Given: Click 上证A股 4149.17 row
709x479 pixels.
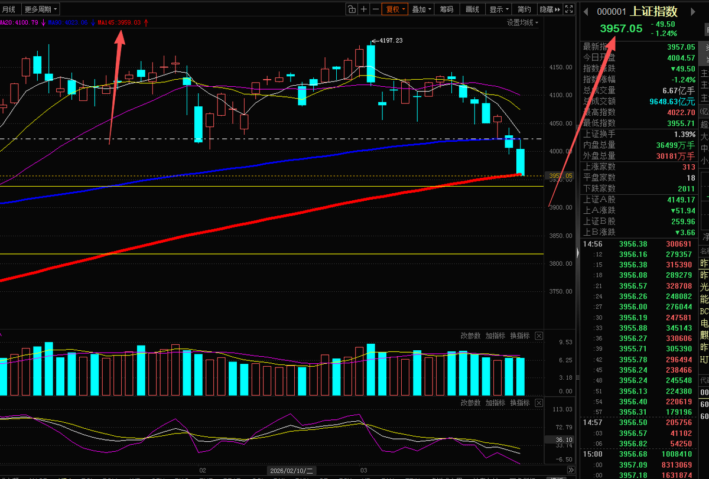Looking at the screenshot, I should point(639,200).
